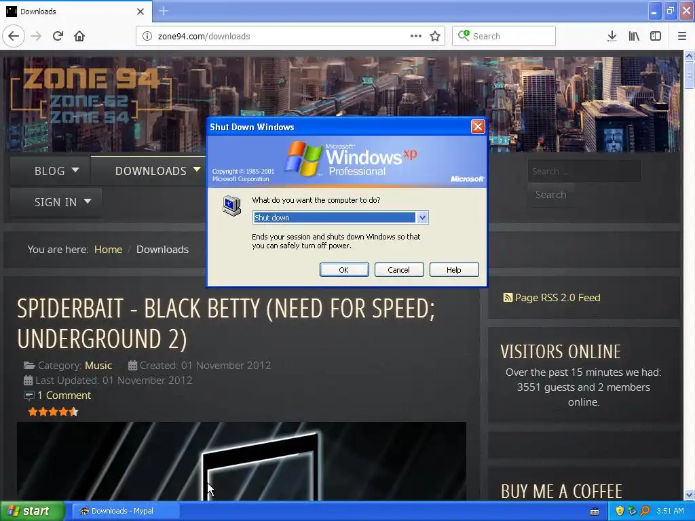The width and height of the screenshot is (695, 521).
Task: Bookmark this page with the star icon
Action: coord(435,36)
